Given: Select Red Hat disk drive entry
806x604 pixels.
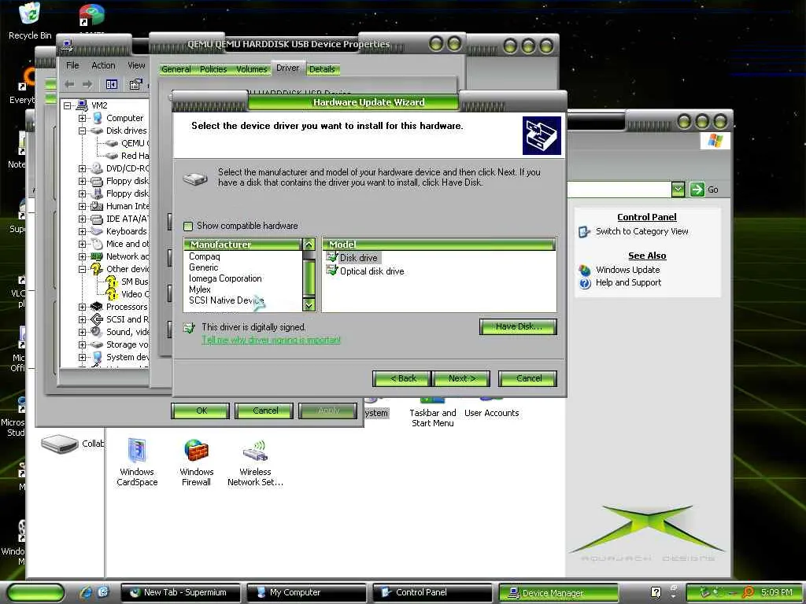Looking at the screenshot, I should click(x=128, y=156).
